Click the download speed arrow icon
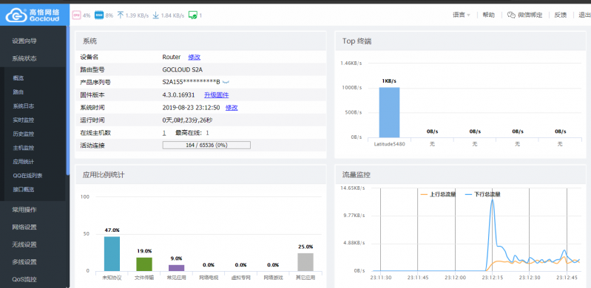Viewport: 591px width, 288px height. pos(155,16)
